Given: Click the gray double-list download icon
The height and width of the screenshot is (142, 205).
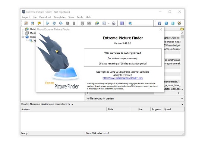Looking at the screenshot, I should pos(89,23).
